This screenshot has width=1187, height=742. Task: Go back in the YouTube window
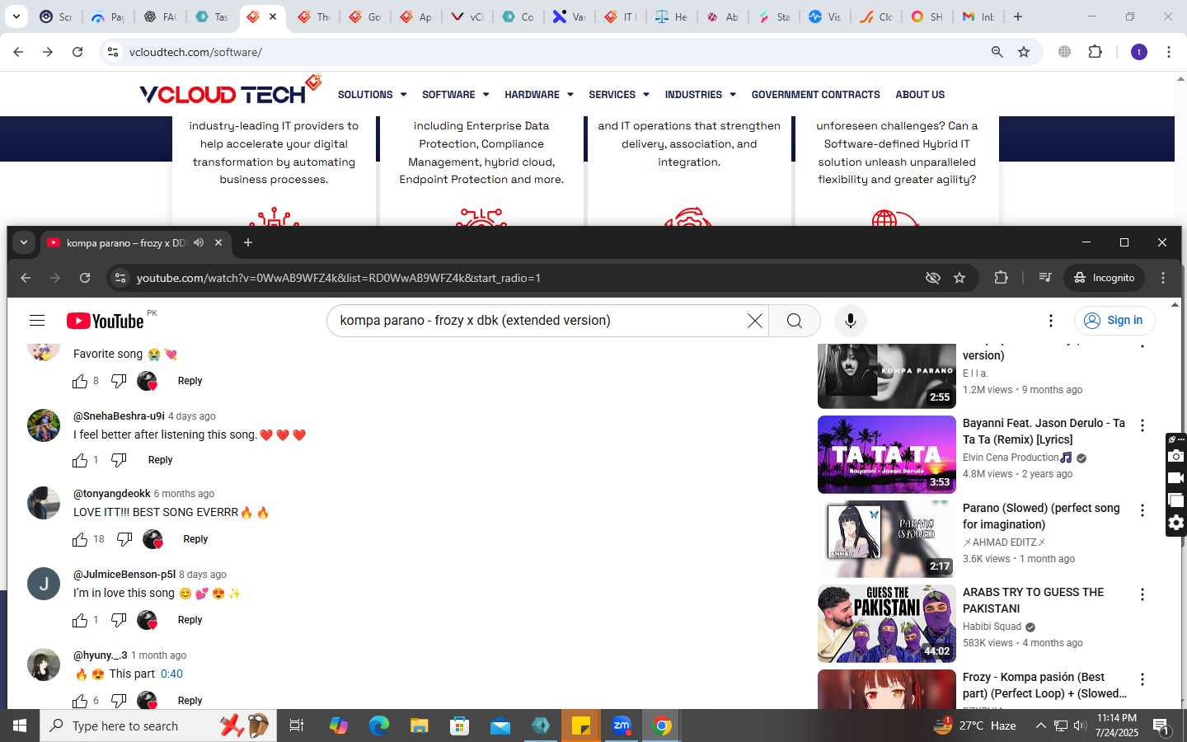point(26,278)
